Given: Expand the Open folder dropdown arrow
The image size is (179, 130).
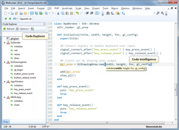Looking at the screenshot, I should click(29, 13).
